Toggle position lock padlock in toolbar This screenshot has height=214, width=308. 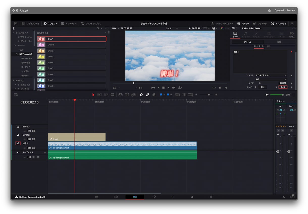click(x=154, y=95)
